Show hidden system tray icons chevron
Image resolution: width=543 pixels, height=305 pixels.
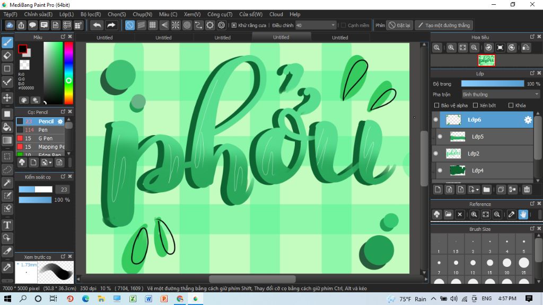point(433,299)
